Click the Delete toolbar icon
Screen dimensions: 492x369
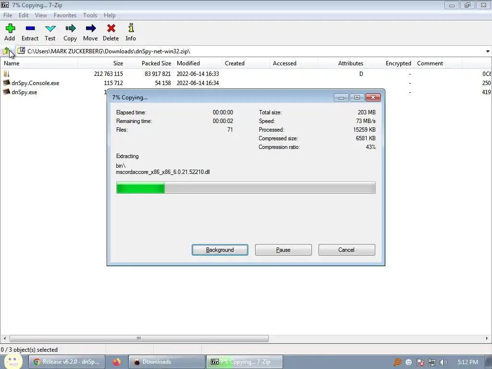pyautogui.click(x=111, y=28)
